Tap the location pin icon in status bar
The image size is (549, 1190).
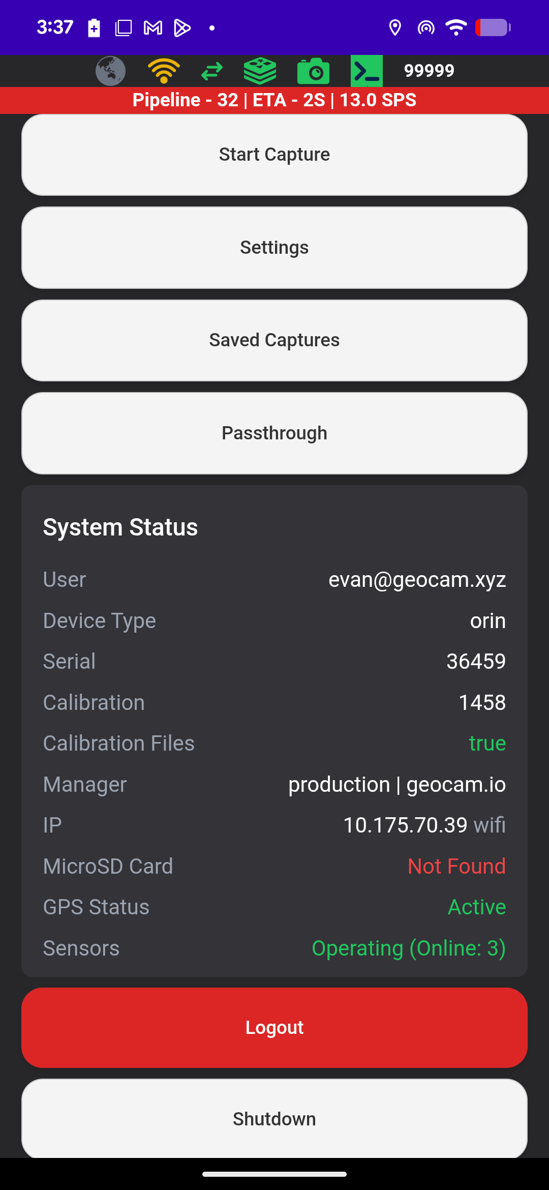coord(395,27)
